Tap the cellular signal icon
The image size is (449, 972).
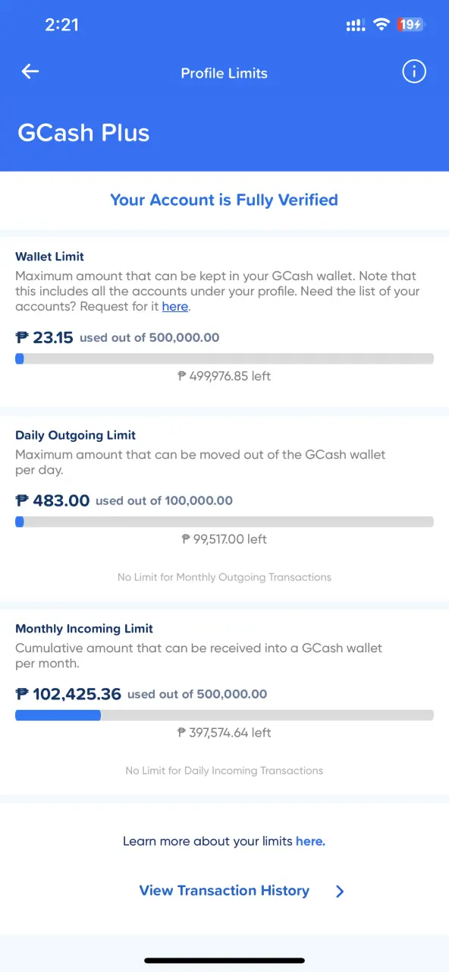356,25
